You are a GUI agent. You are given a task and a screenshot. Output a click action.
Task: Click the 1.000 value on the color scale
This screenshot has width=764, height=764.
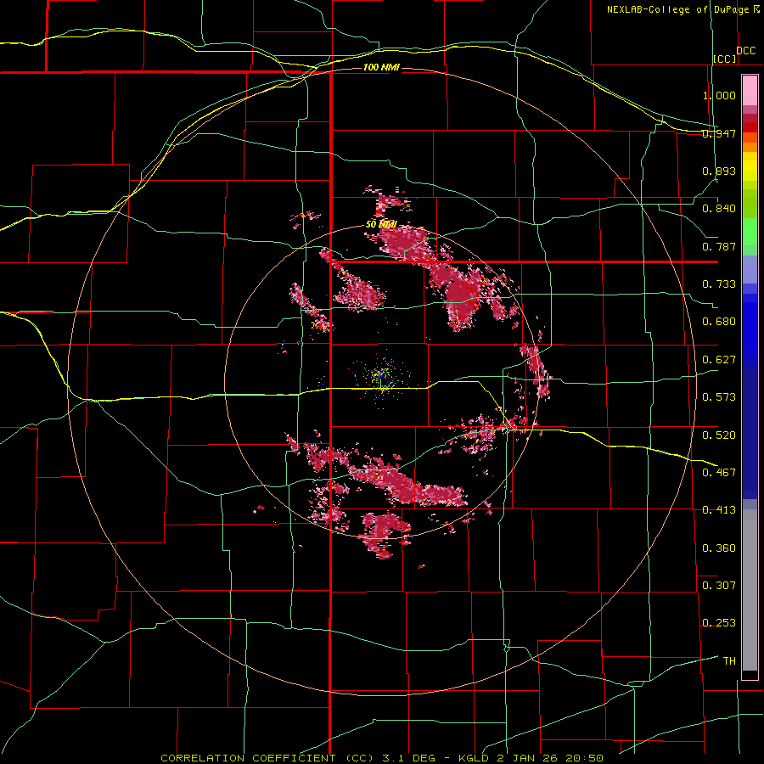719,95
